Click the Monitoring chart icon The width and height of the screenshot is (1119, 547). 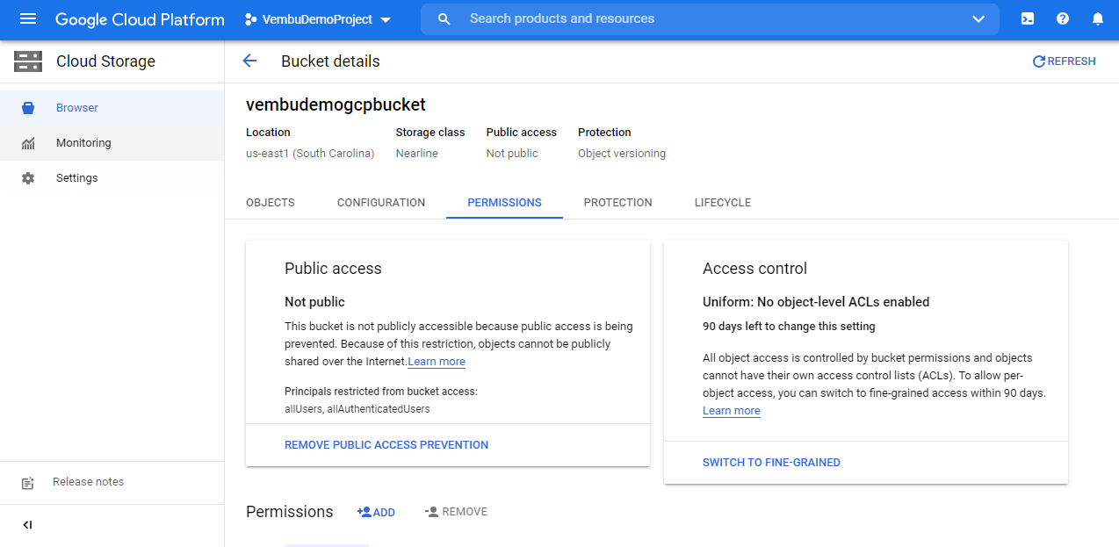(x=28, y=143)
